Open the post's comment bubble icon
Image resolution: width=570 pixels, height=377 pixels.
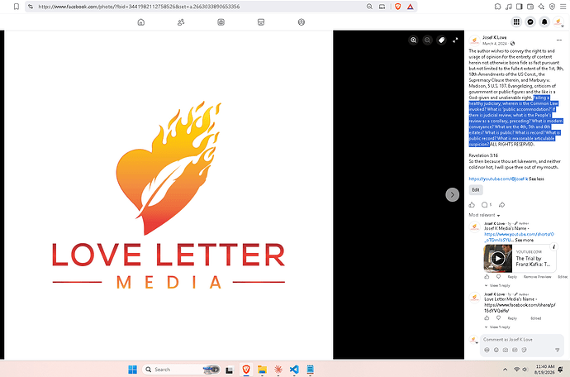pyautogui.click(x=485, y=204)
